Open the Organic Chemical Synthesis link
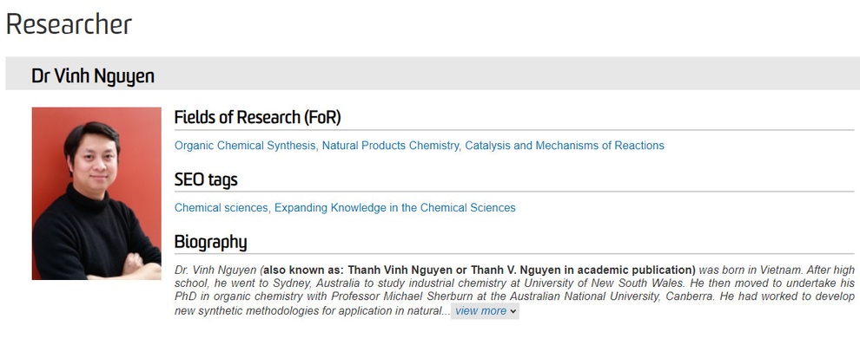This screenshot has width=860, height=345. (245, 146)
